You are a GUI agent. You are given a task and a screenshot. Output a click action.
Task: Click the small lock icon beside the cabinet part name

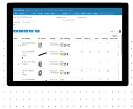point(20,45)
